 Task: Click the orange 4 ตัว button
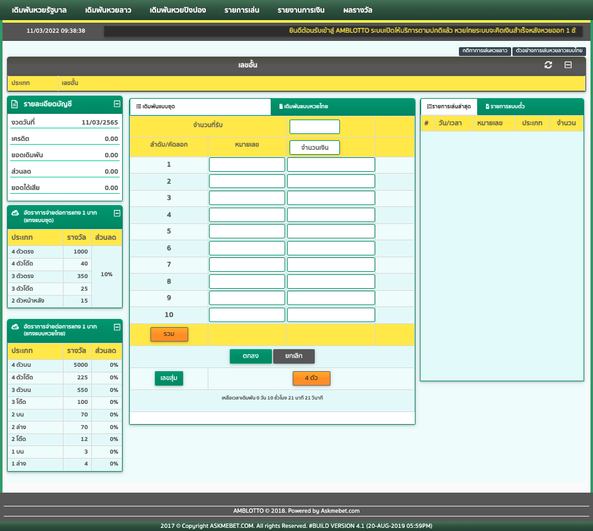312,378
